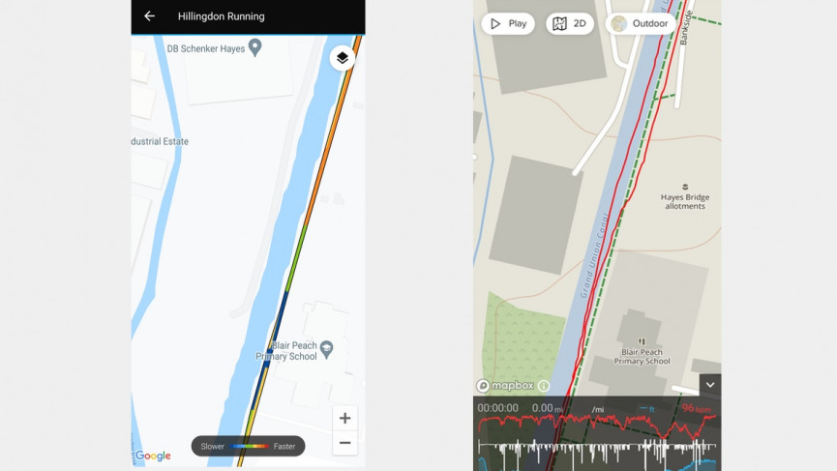Screen dimensions: 837x471
Task: Tap the DB Schenker Hayes location pin
Action: 255,47
